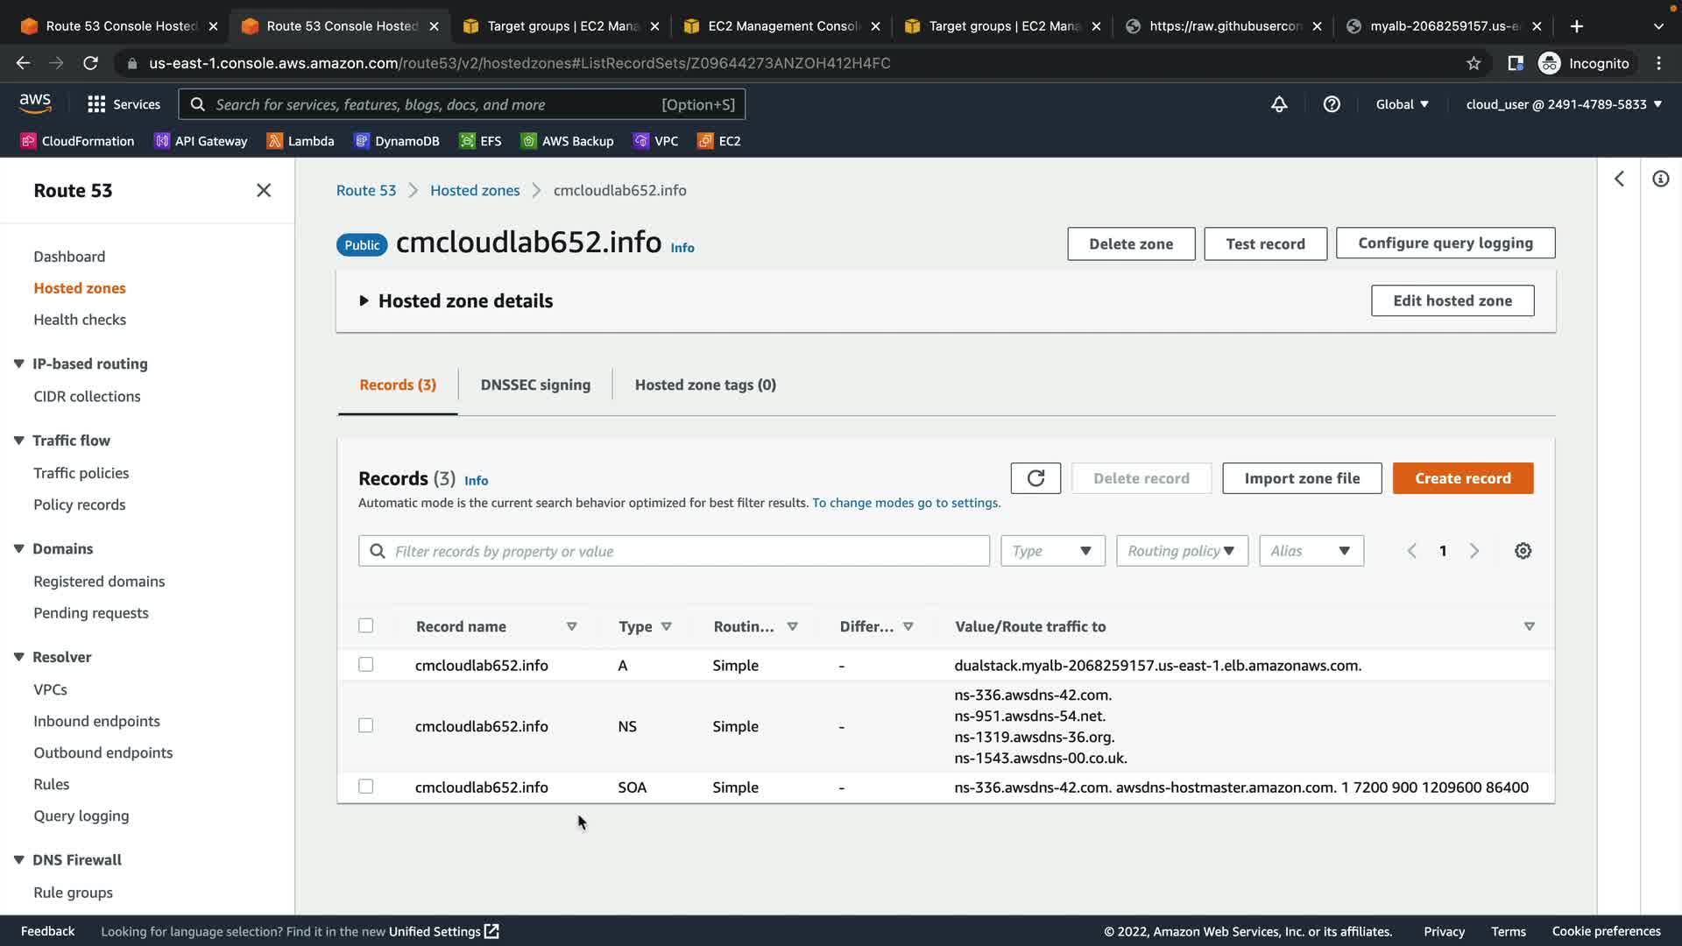Bookmark this page with the star icon
The width and height of the screenshot is (1682, 946).
coord(1474,63)
